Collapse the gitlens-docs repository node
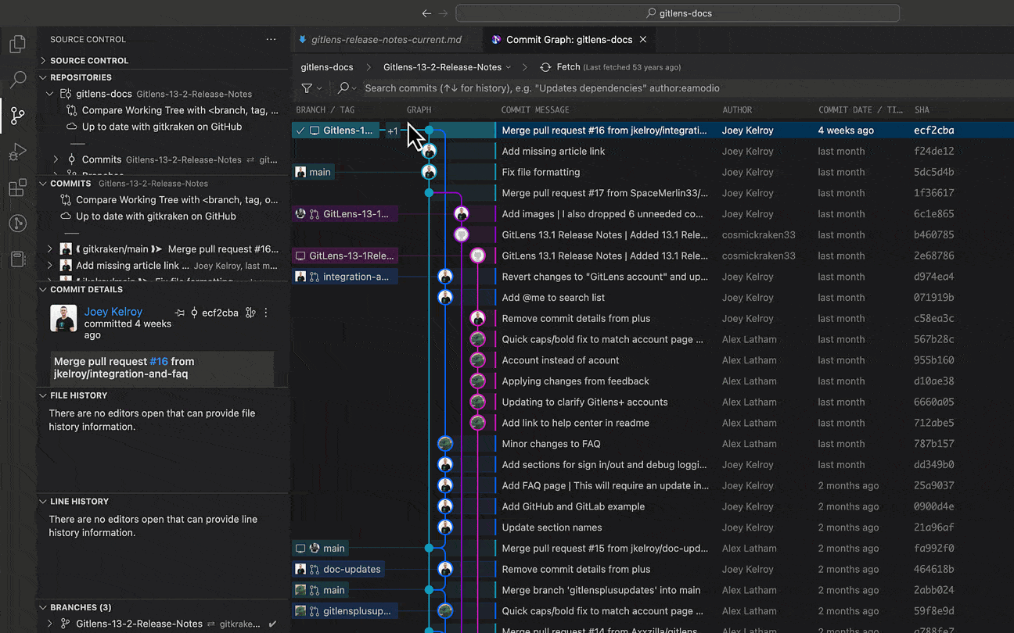The image size is (1014, 633). (50, 94)
